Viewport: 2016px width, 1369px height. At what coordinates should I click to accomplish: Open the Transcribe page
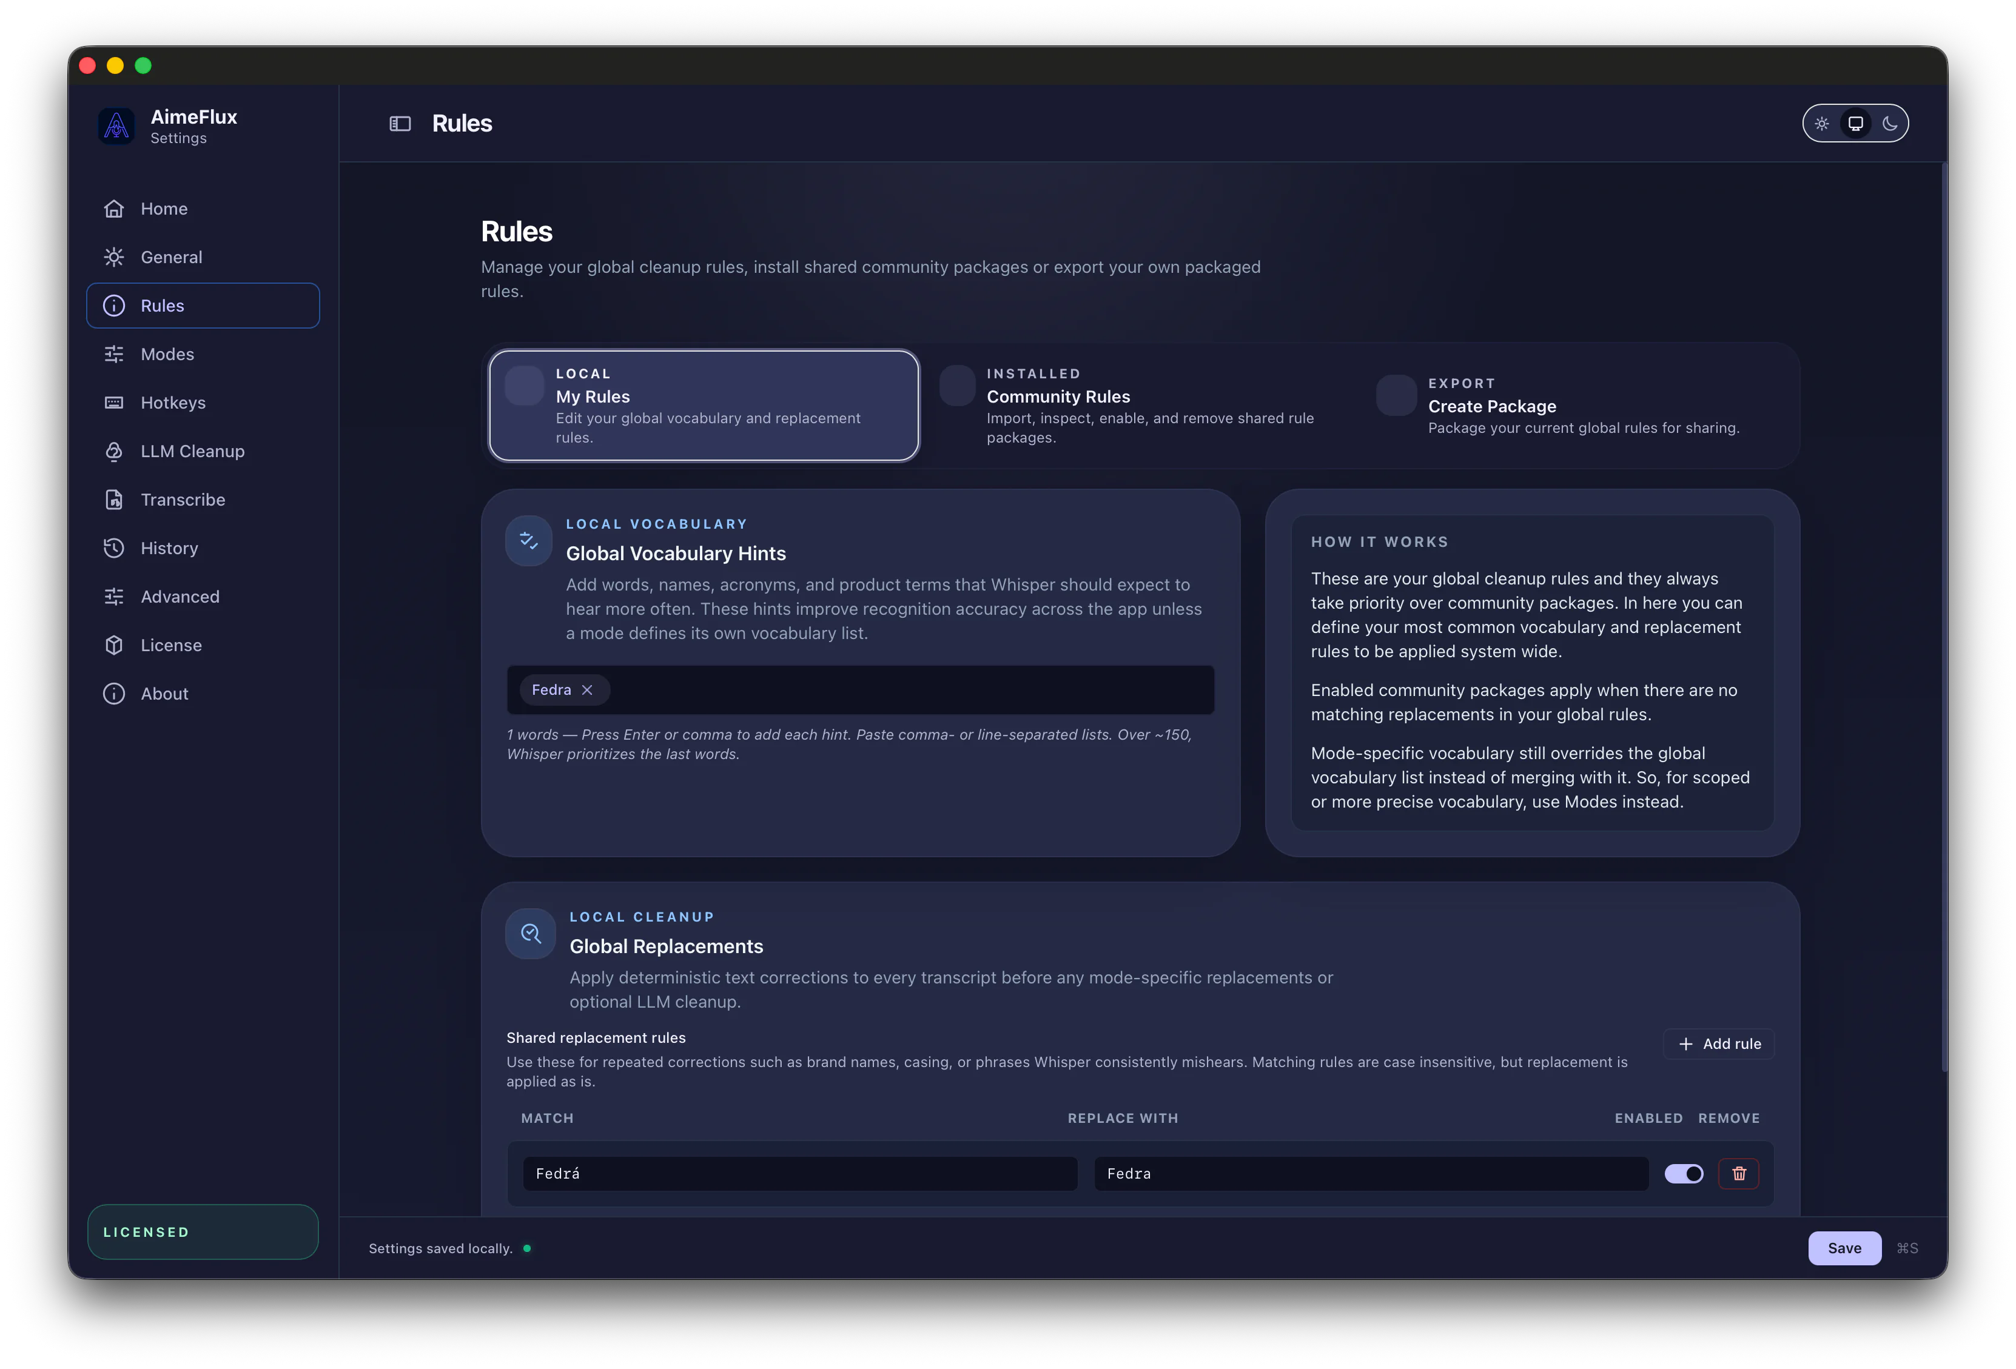203,500
